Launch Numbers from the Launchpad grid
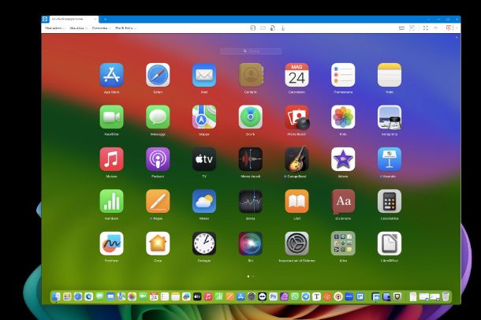The height and width of the screenshot is (320, 481). [x=111, y=201]
